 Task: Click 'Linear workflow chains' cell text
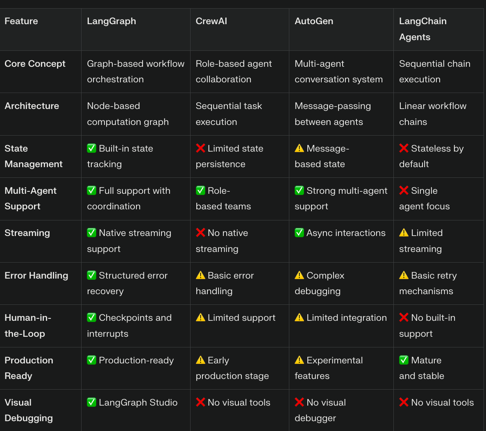pos(433,114)
